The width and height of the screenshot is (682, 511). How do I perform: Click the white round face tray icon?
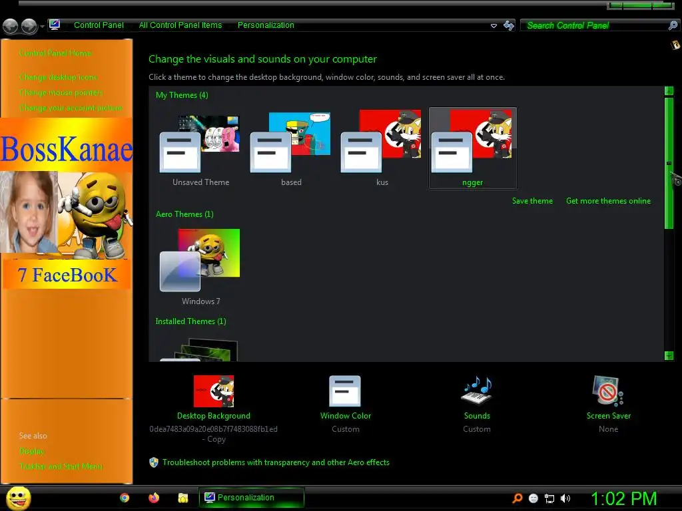(x=533, y=499)
